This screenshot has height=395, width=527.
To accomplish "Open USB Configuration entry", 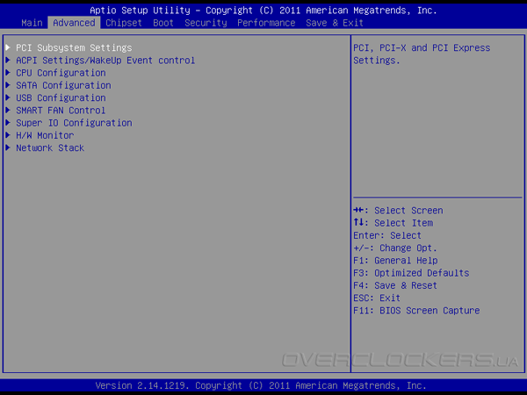I will 61,97.
